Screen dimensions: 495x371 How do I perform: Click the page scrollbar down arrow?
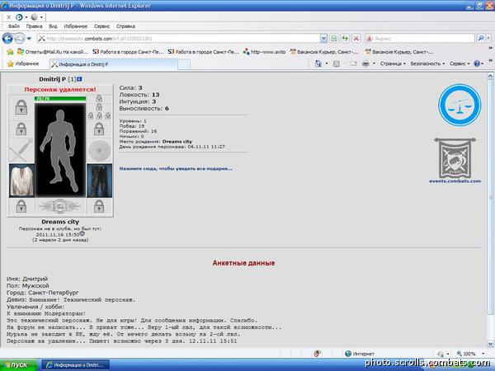[x=491, y=344]
